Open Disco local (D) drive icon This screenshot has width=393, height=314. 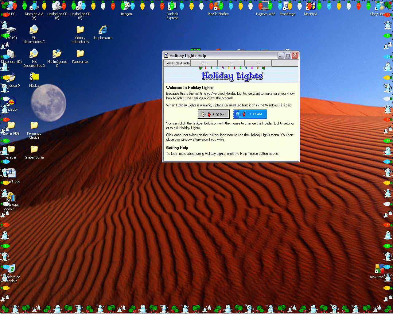[x=11, y=53]
